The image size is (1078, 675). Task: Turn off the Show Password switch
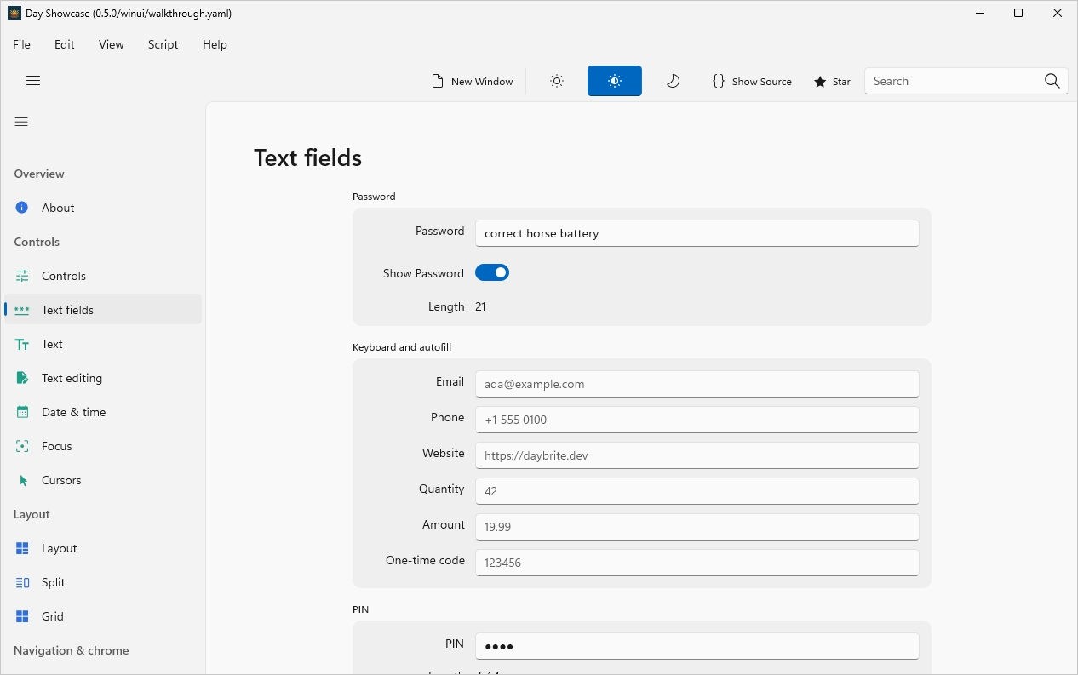pyautogui.click(x=492, y=272)
